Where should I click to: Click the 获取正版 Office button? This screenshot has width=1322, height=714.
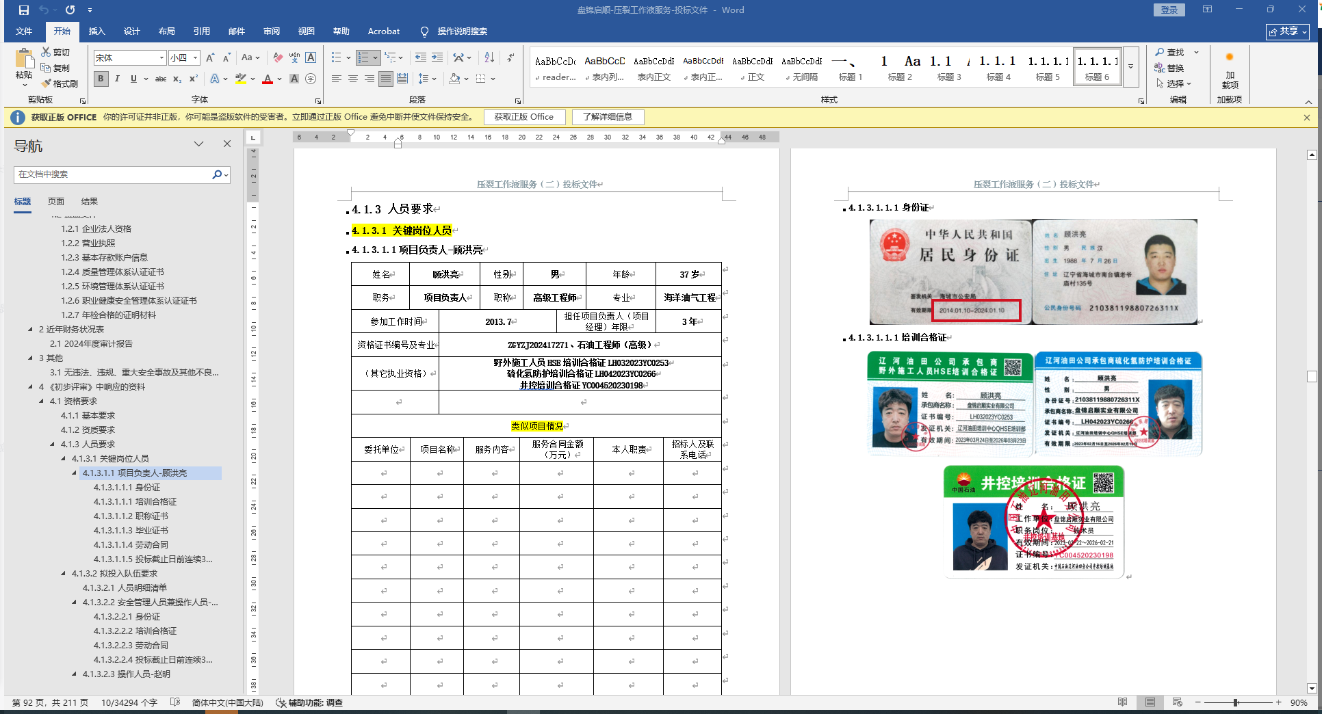524,117
